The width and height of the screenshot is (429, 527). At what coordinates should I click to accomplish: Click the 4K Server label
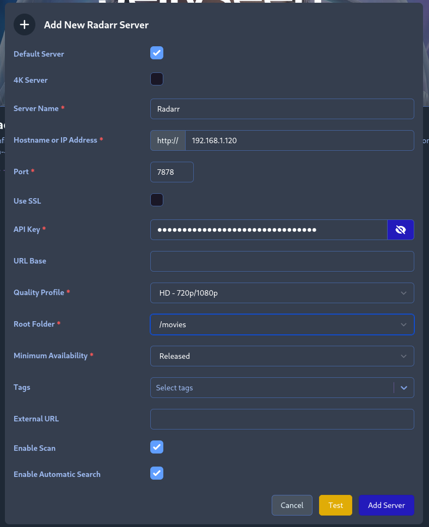pyautogui.click(x=30, y=80)
